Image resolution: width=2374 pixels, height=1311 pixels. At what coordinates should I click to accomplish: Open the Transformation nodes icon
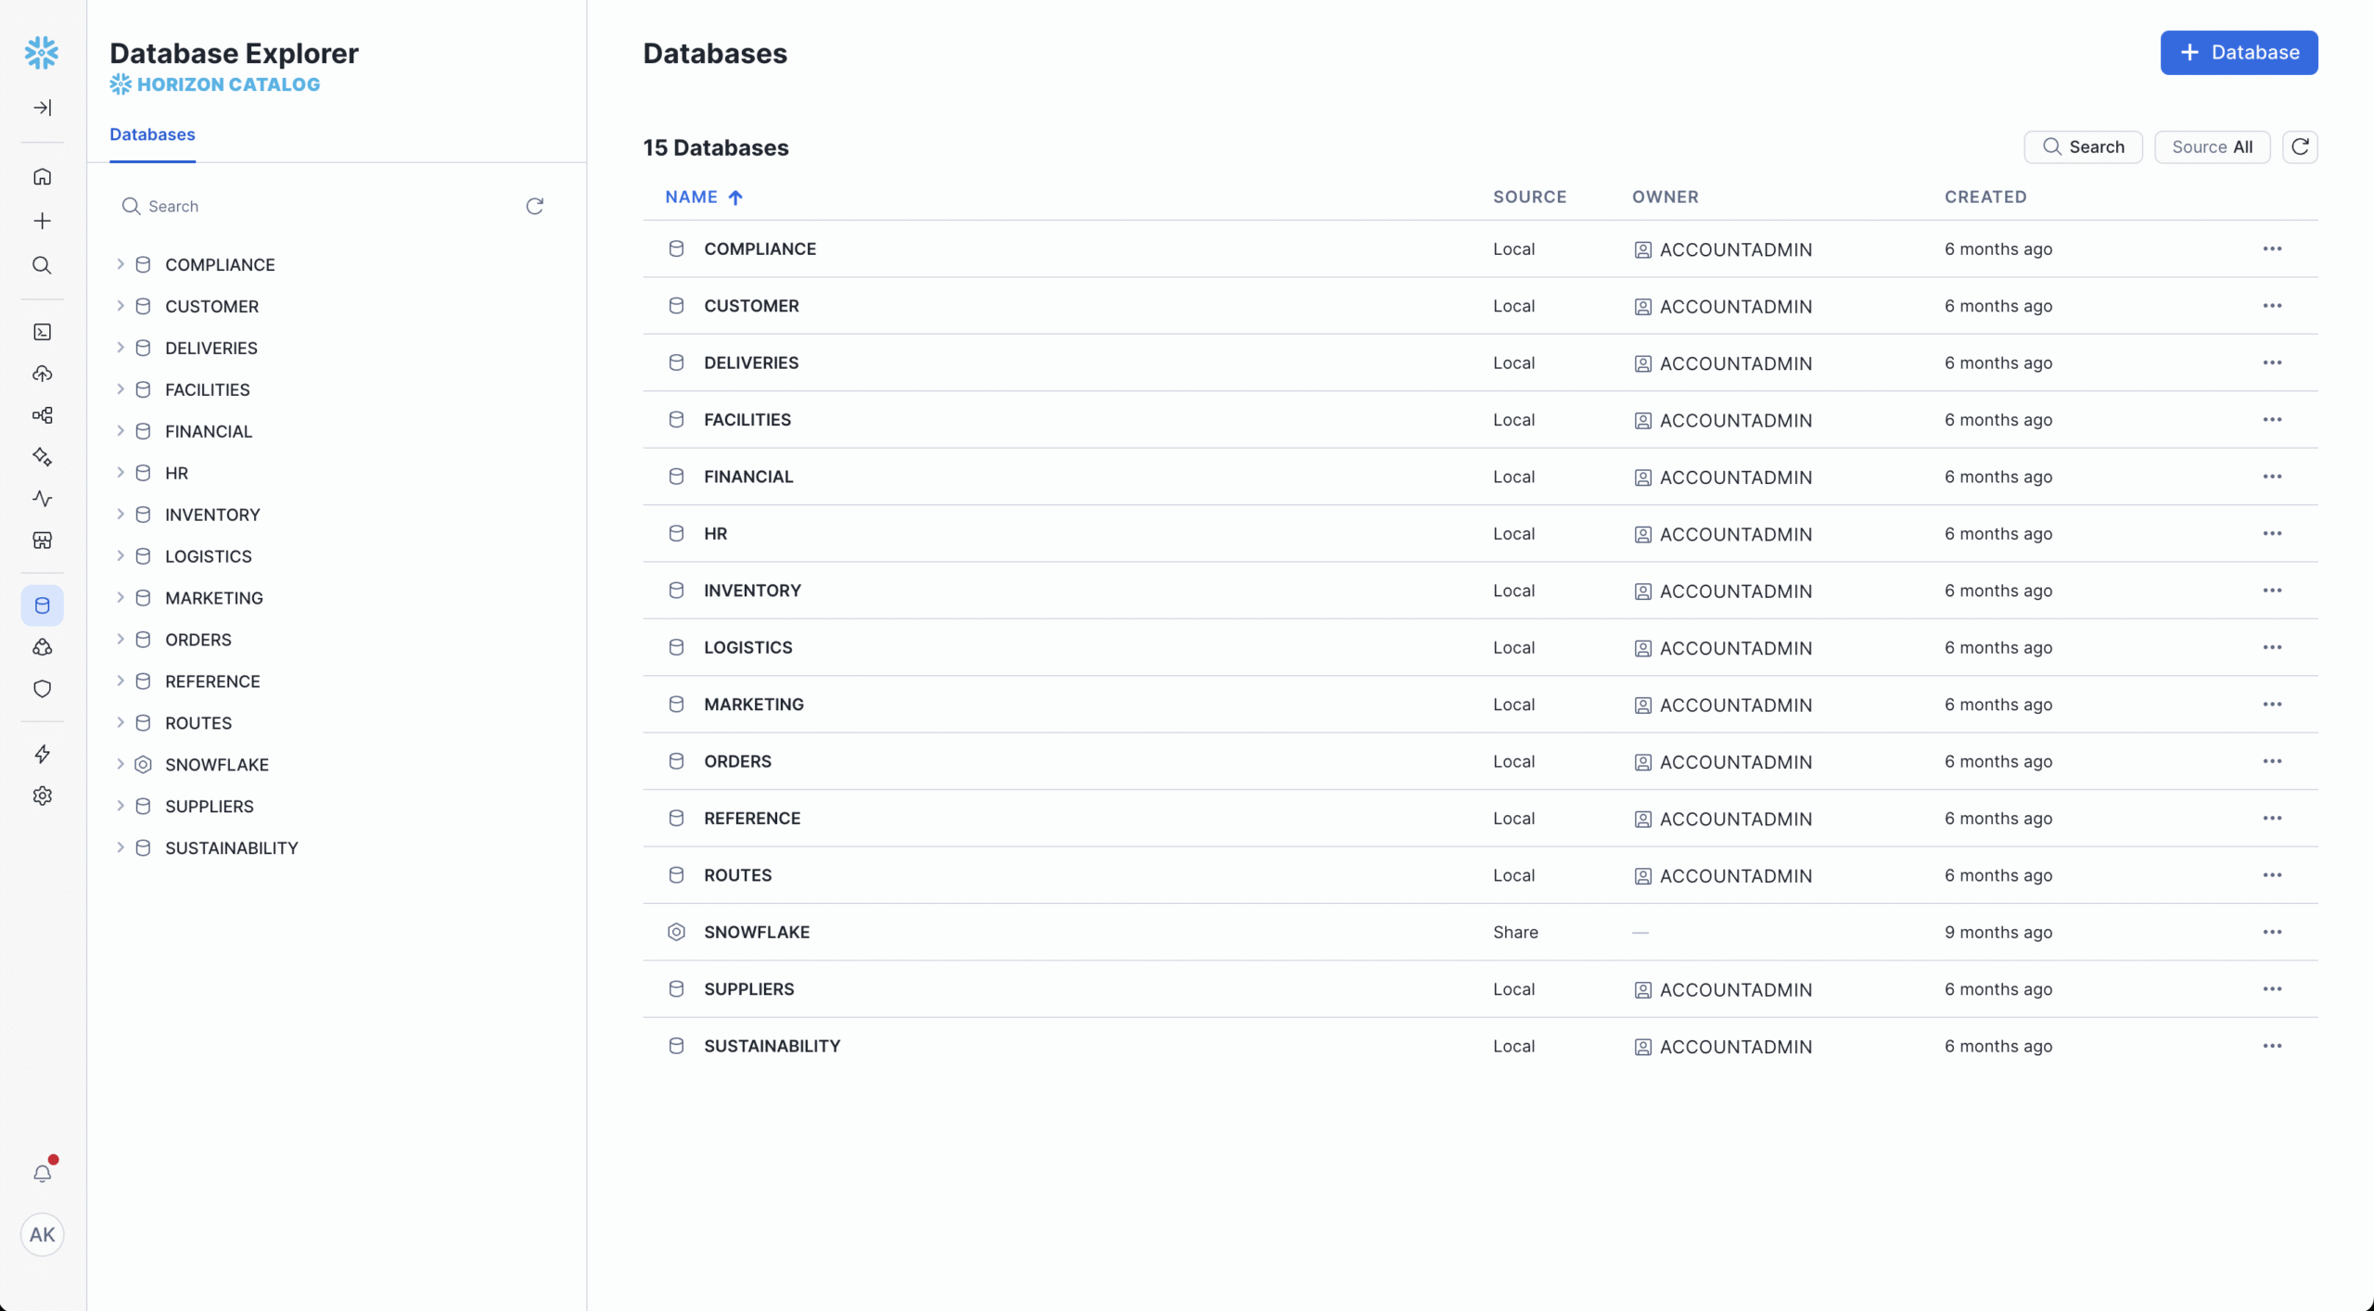tap(42, 415)
